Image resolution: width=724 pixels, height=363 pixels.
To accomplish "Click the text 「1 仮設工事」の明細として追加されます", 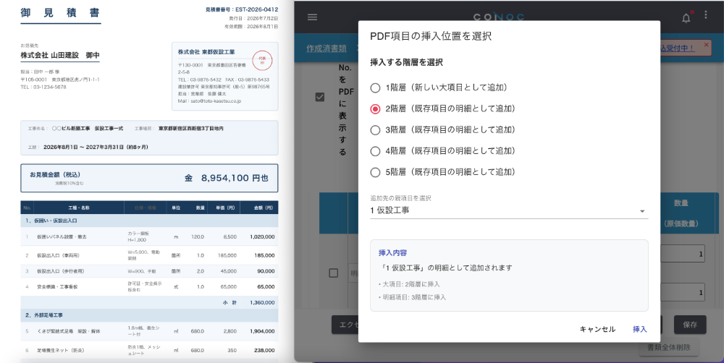I will 445,268.
